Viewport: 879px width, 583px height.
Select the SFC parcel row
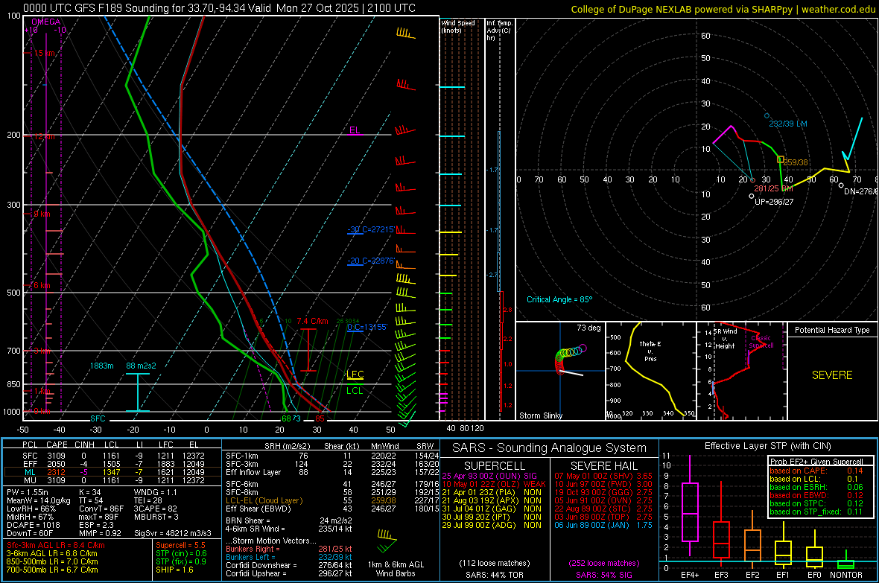[x=112, y=456]
